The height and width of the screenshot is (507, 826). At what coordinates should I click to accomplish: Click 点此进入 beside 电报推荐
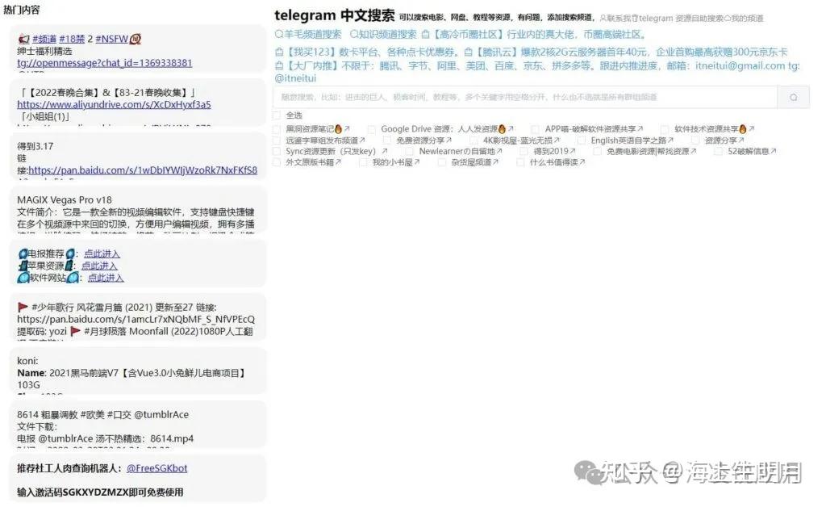[102, 253]
